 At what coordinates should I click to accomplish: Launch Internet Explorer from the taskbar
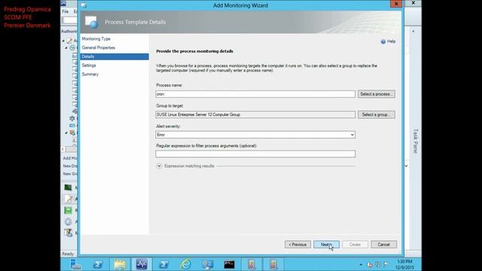point(186,264)
